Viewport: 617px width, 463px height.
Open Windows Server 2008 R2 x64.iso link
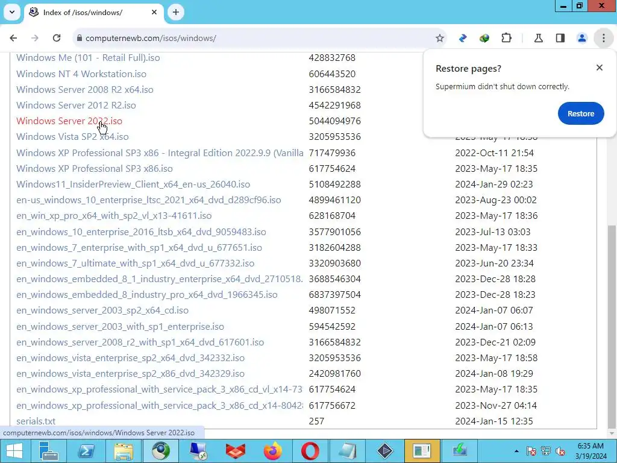(84, 89)
